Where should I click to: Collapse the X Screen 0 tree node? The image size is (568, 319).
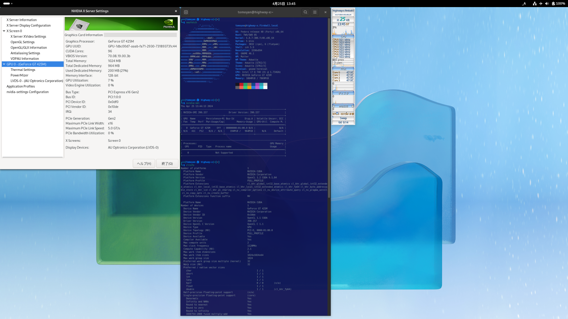(x=4, y=31)
